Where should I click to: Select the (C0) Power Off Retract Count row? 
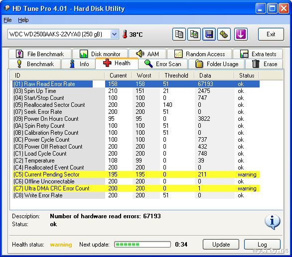point(136,147)
